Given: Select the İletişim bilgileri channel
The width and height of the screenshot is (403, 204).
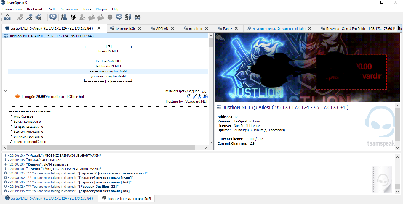Looking at the screenshot, I should (108, 127).
